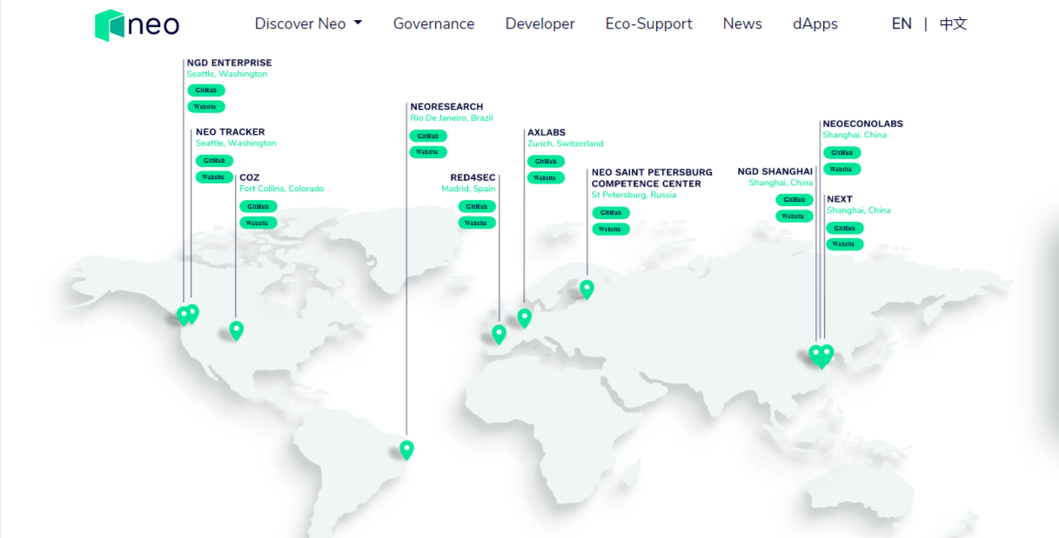Screen dimensions: 1059x538
Task: Click the Madrid, Spain location text
Action: point(468,189)
